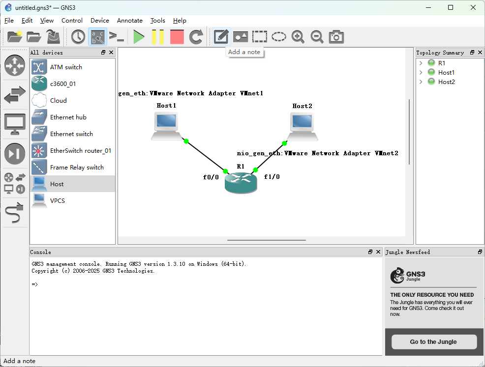Close the Topology Summary panel
Image resolution: width=485 pixels, height=367 pixels.
coord(480,53)
